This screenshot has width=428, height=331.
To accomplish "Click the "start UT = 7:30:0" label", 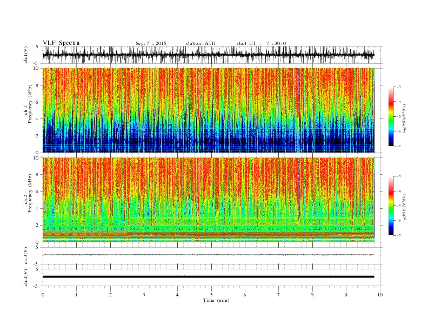I will [261, 43].
